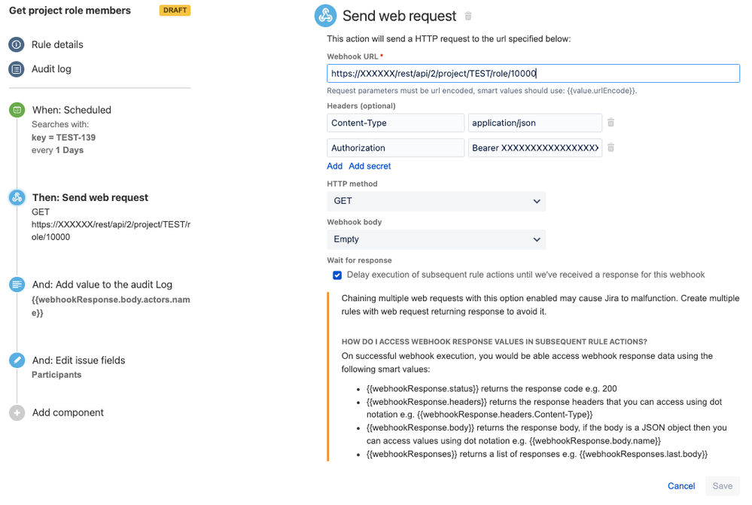Image resolution: width=752 pixels, height=505 pixels.
Task: Click the Edit issue fields action icon
Action: [17, 360]
